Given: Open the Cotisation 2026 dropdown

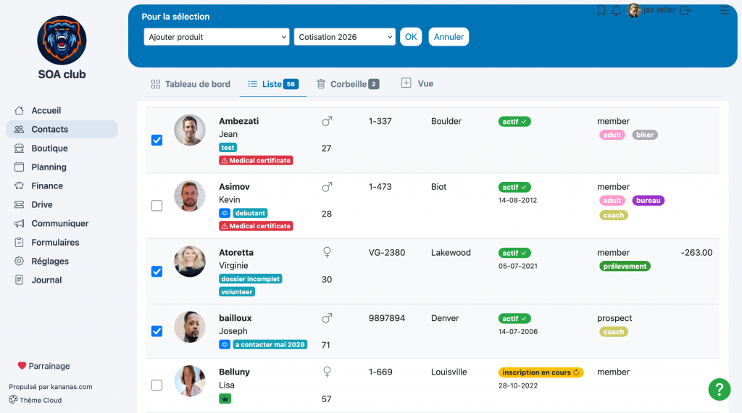Looking at the screenshot, I should pyautogui.click(x=344, y=37).
